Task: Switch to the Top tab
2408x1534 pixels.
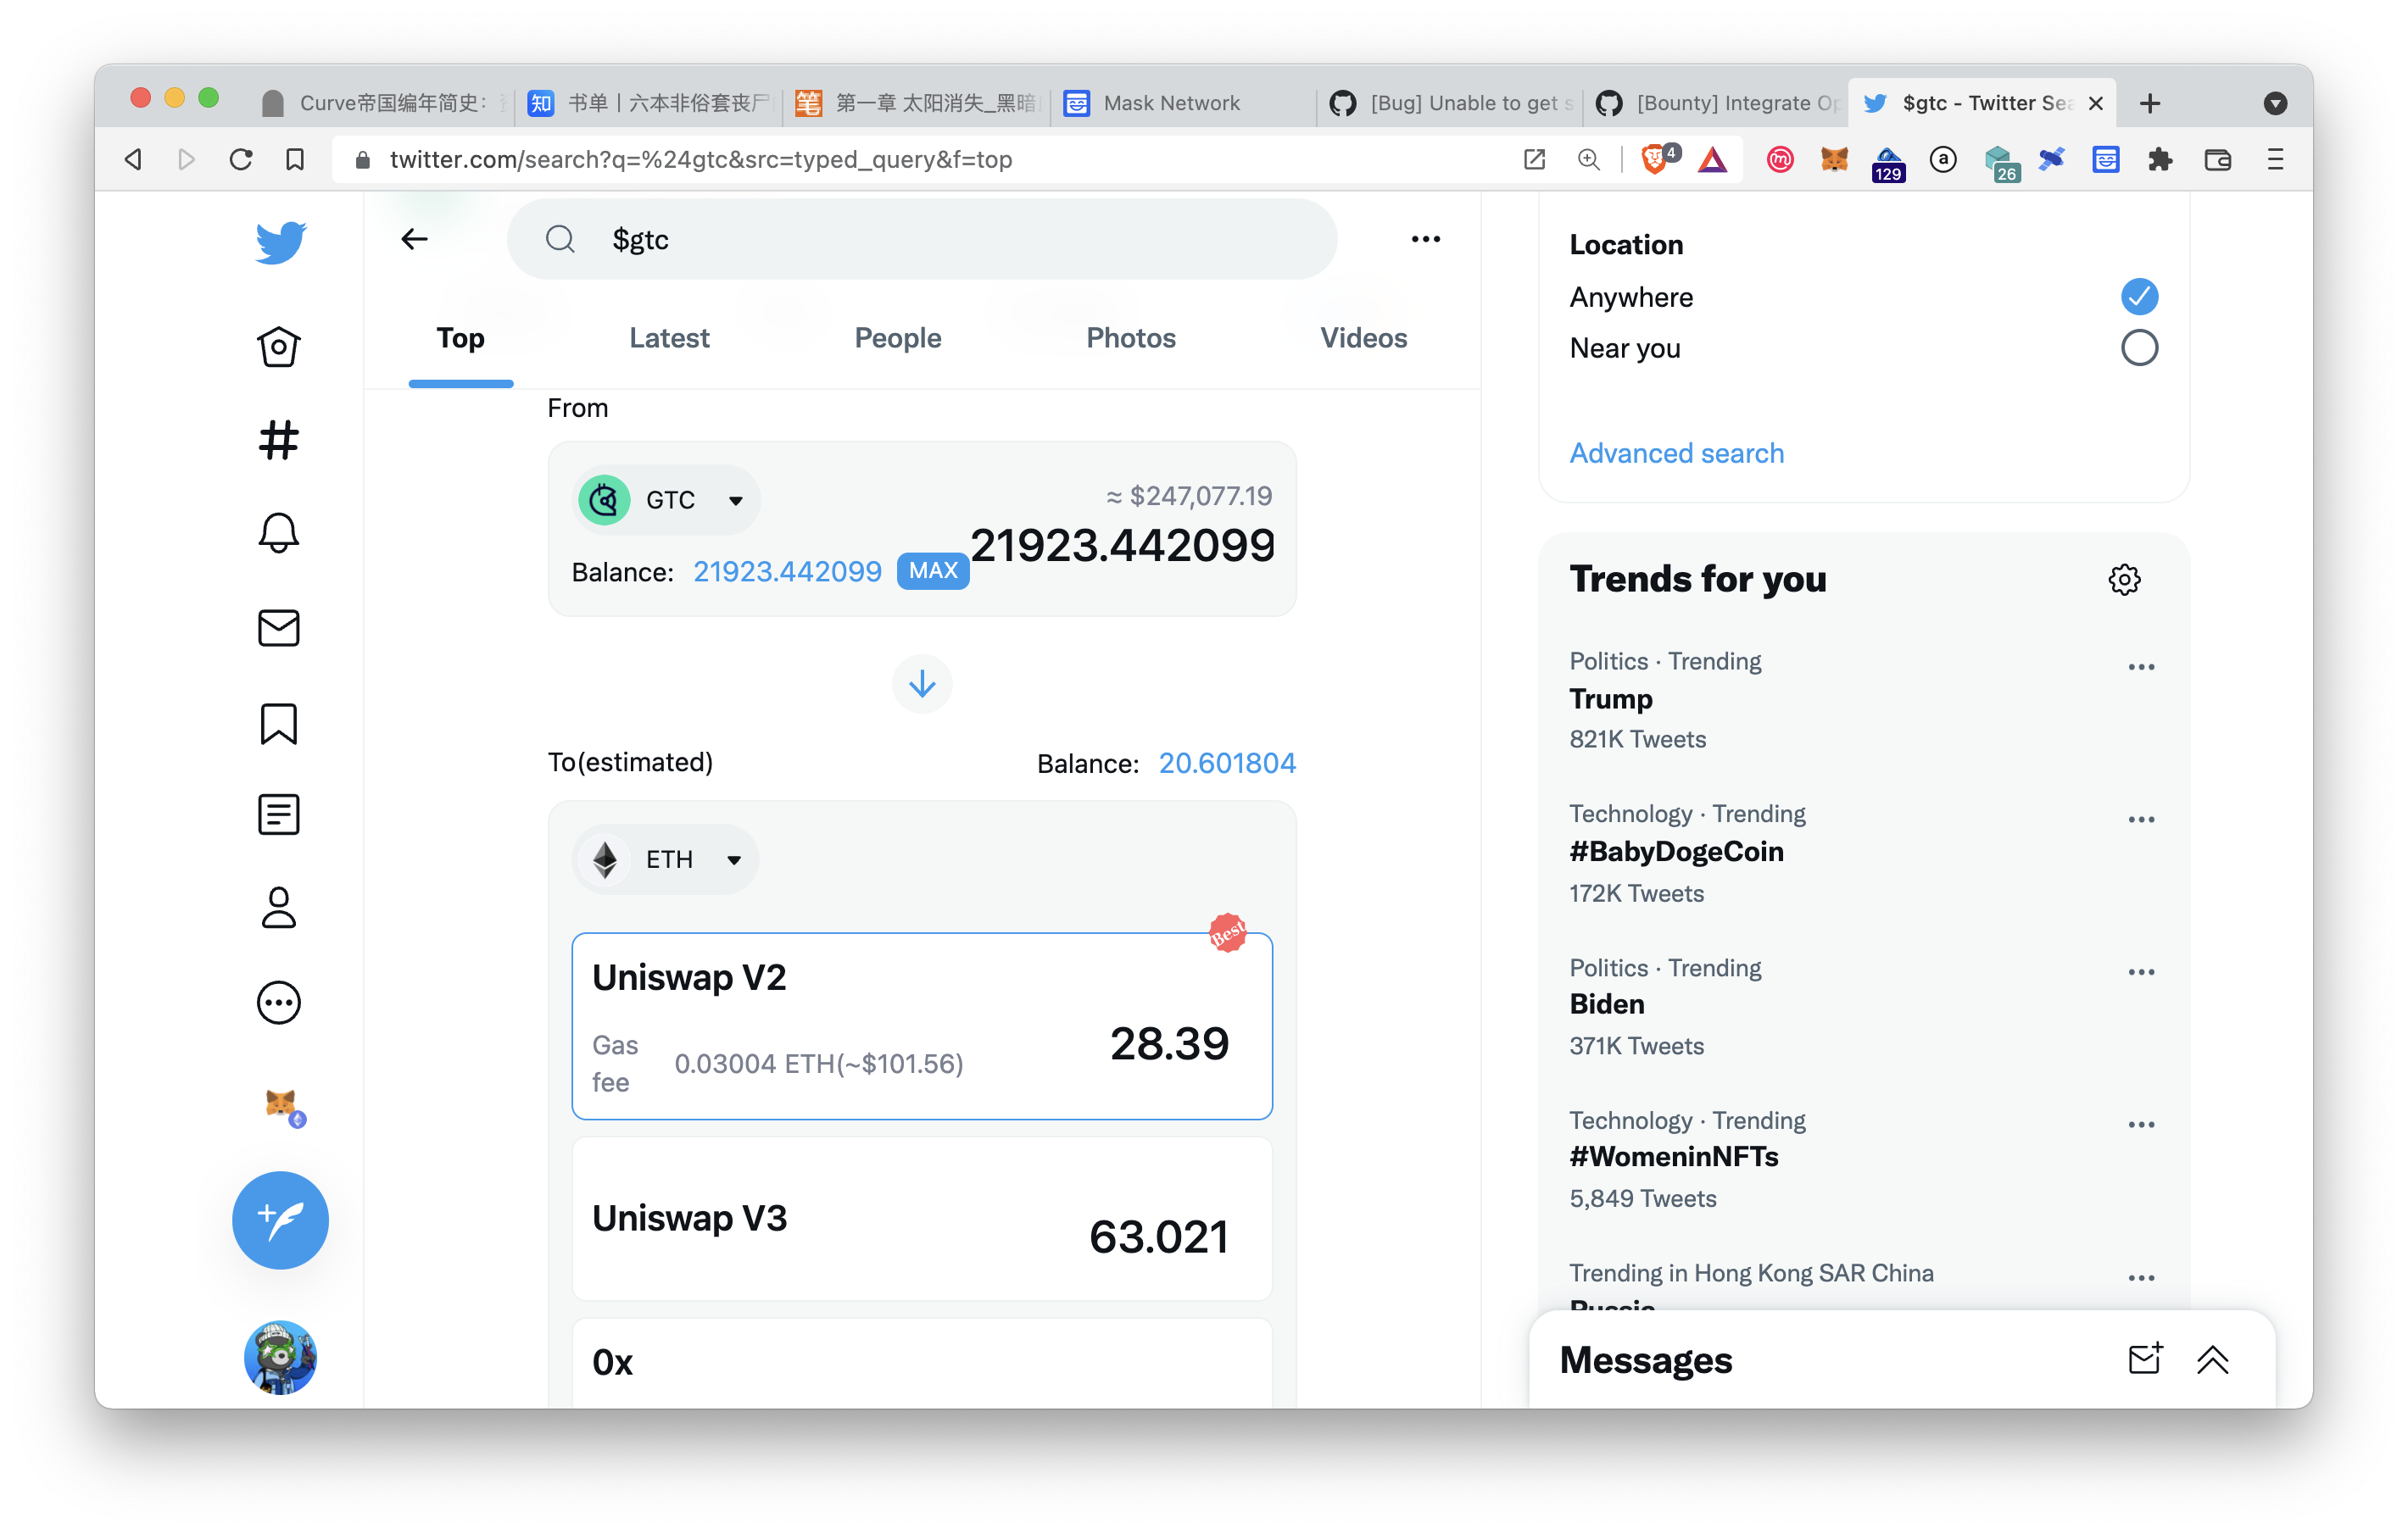Action: click(460, 338)
